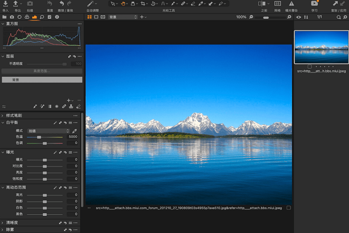Toggle the checkbox beside the viewer filename
Viewport: 349px width, 233px height.
(x=289, y=208)
